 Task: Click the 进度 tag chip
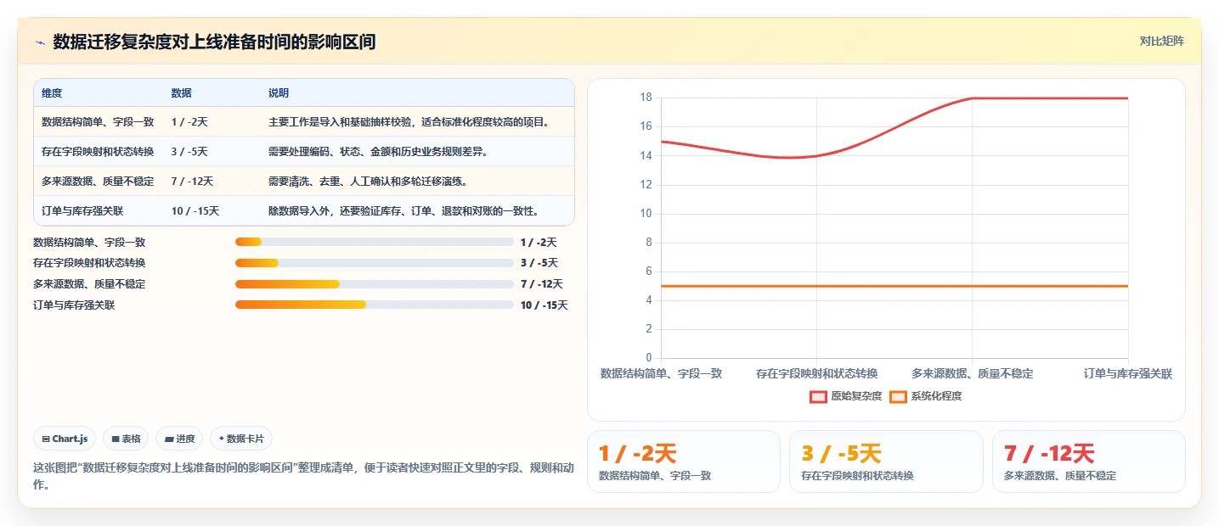179,439
